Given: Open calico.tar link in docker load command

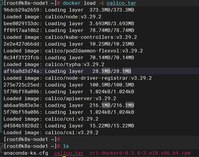Looking at the screenshot, I should 122,3.
